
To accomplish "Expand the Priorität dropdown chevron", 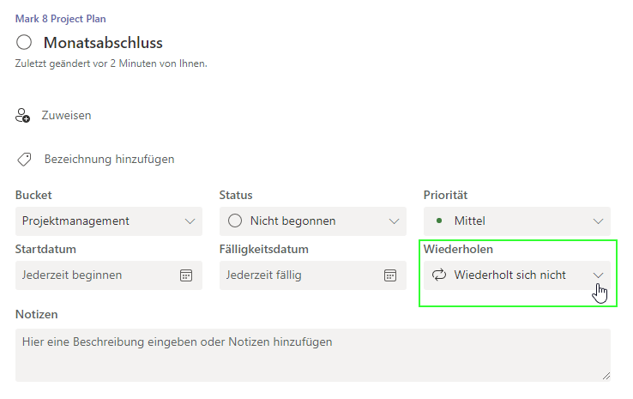I will 598,221.
